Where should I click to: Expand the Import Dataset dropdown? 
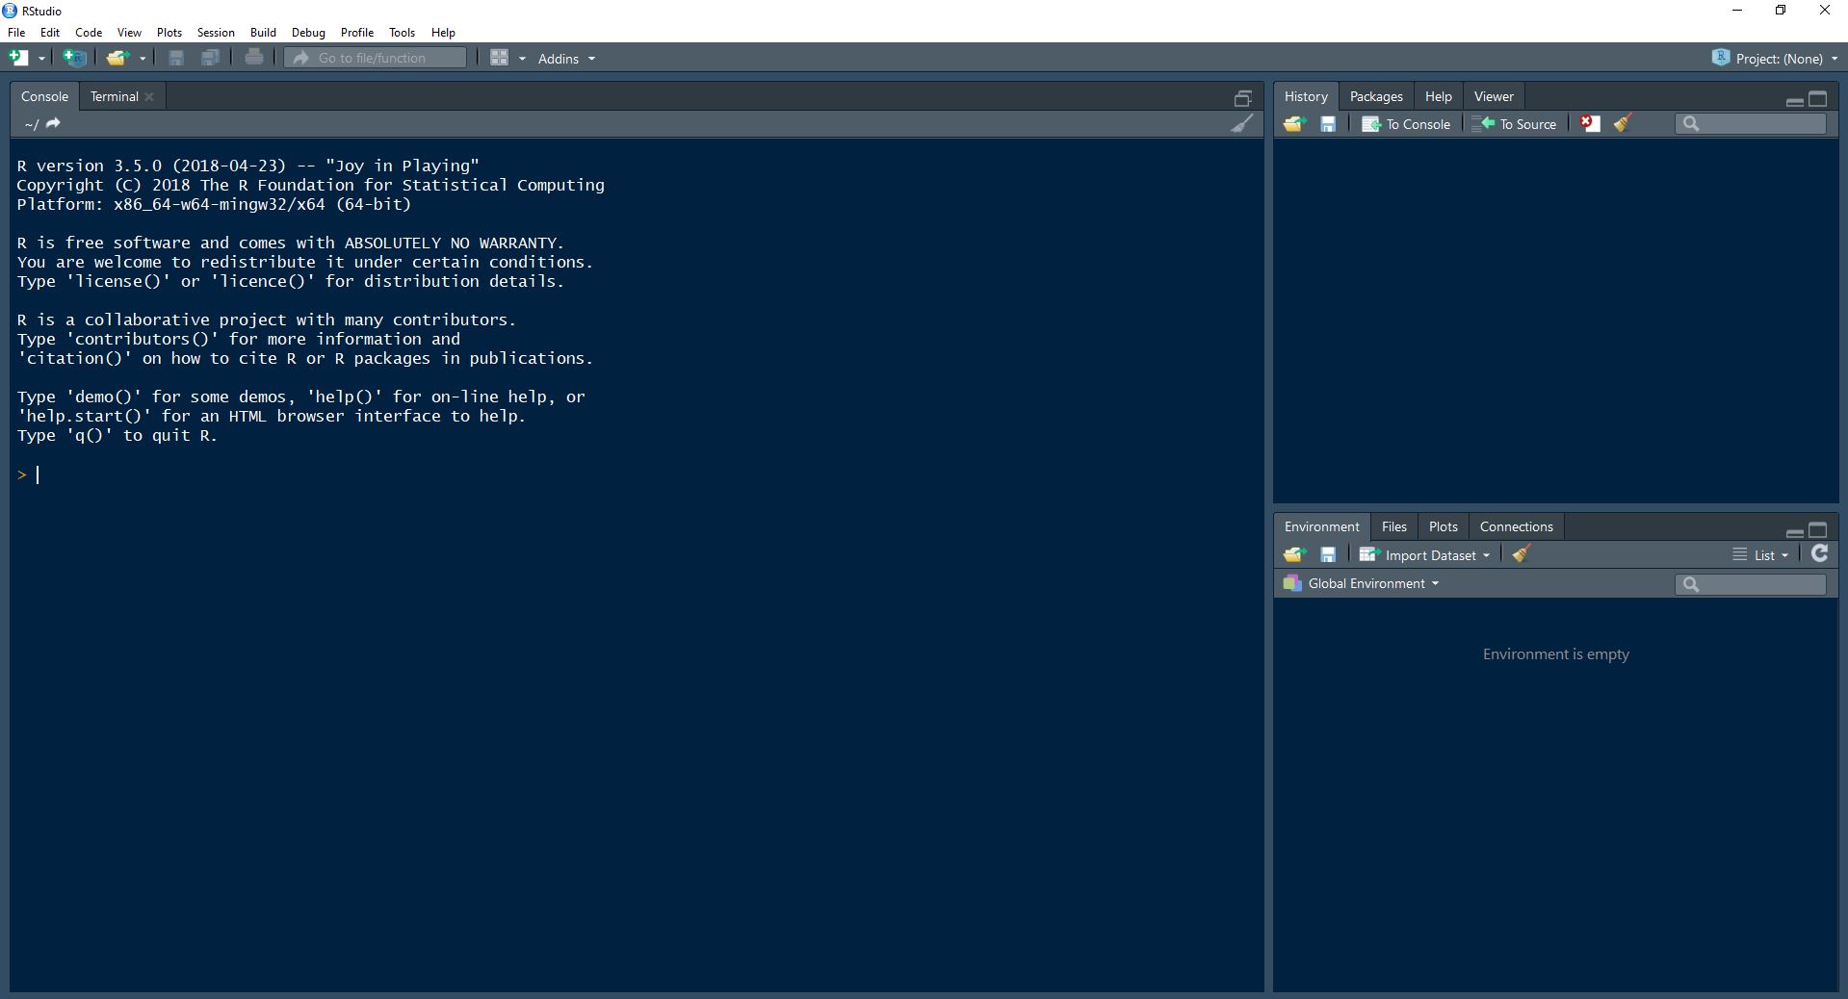tap(1426, 554)
